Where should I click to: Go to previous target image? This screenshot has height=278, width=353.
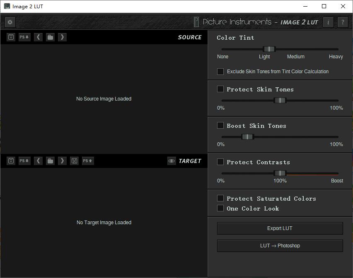click(38, 161)
